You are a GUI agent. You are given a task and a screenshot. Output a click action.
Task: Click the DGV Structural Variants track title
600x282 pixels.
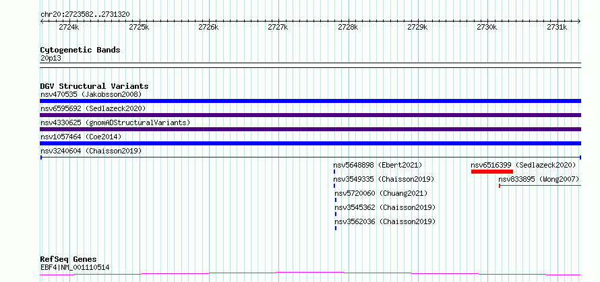pyautogui.click(x=94, y=86)
